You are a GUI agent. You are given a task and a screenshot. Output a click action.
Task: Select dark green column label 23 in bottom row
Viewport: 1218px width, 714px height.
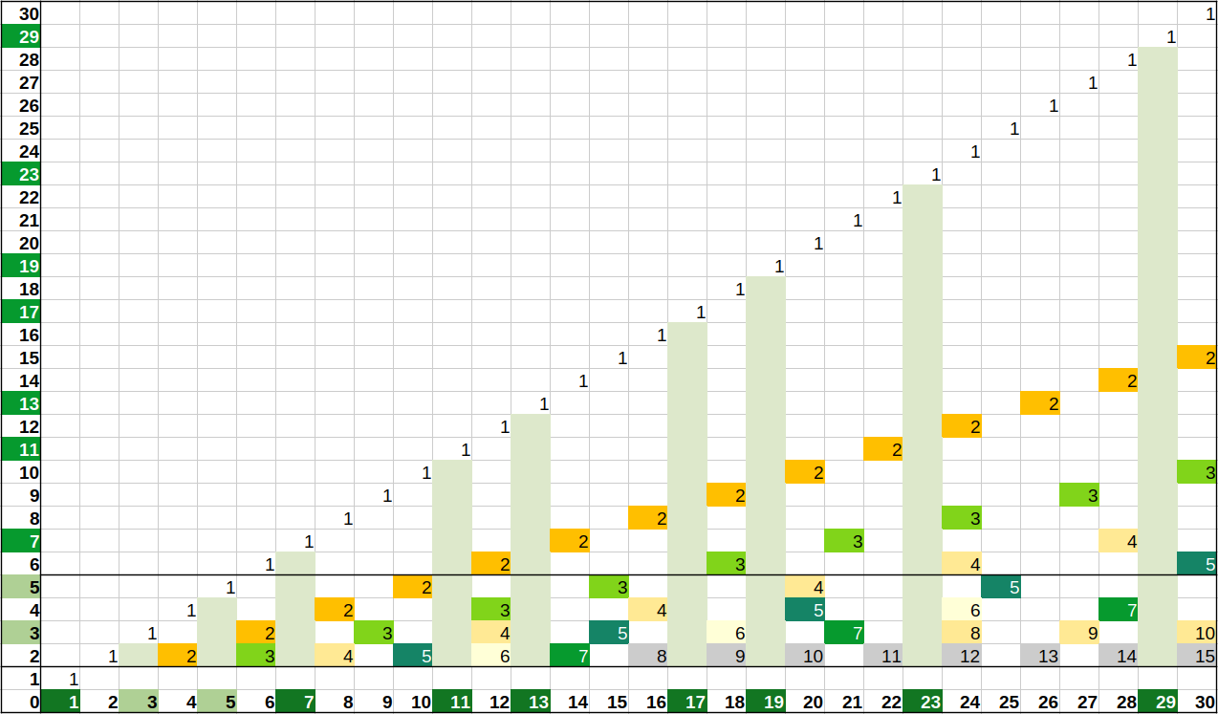click(x=923, y=702)
